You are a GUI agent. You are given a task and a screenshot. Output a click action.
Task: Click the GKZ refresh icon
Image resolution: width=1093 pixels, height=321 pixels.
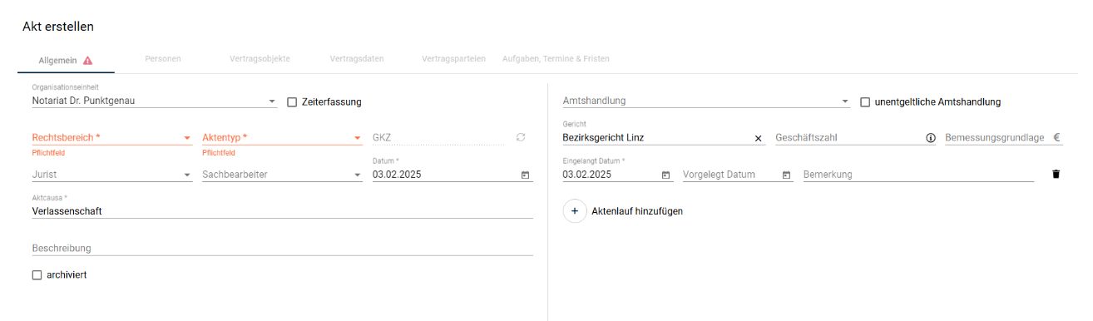point(521,137)
